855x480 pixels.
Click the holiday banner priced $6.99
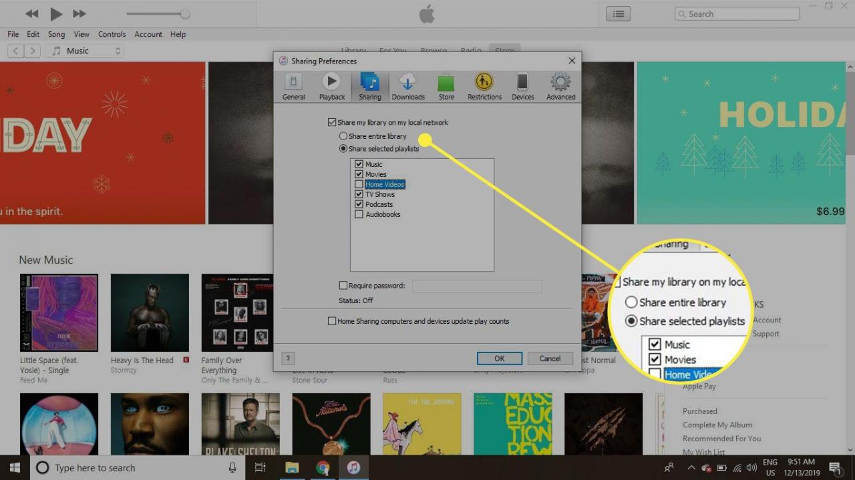pos(741,143)
